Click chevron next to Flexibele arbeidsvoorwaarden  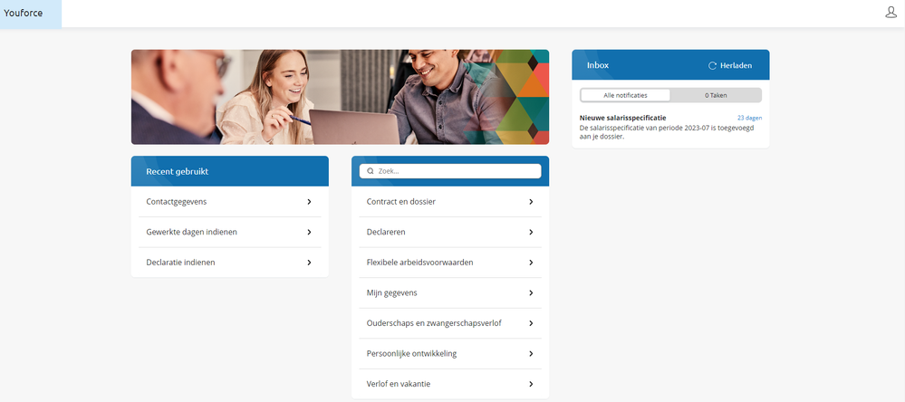531,263
